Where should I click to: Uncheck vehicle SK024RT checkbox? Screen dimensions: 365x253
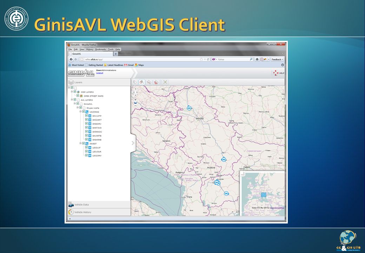coord(86,119)
